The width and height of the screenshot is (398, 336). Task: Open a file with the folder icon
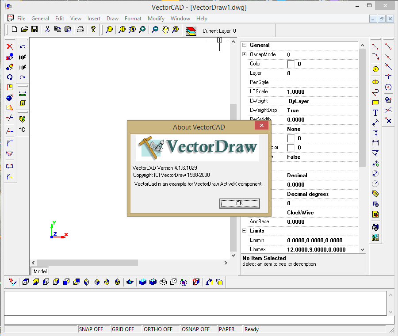24,30
